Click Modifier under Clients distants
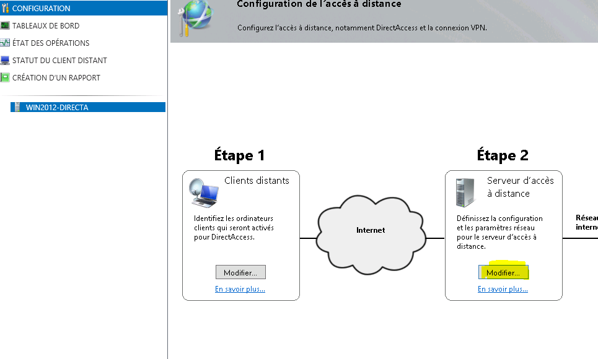 240,272
